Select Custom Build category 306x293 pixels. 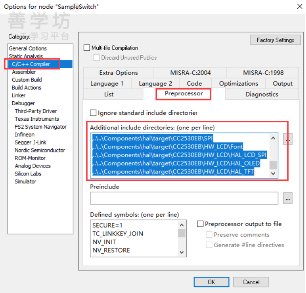click(x=27, y=80)
